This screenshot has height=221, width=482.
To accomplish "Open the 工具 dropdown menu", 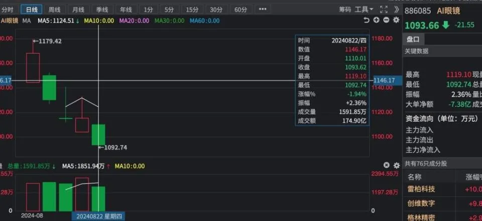I will pyautogui.click(x=364, y=10).
